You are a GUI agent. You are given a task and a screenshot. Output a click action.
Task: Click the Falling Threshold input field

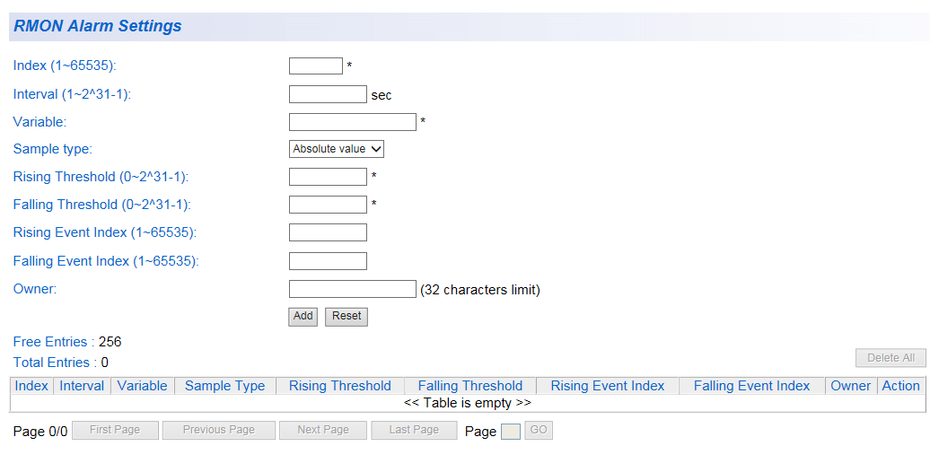328,205
